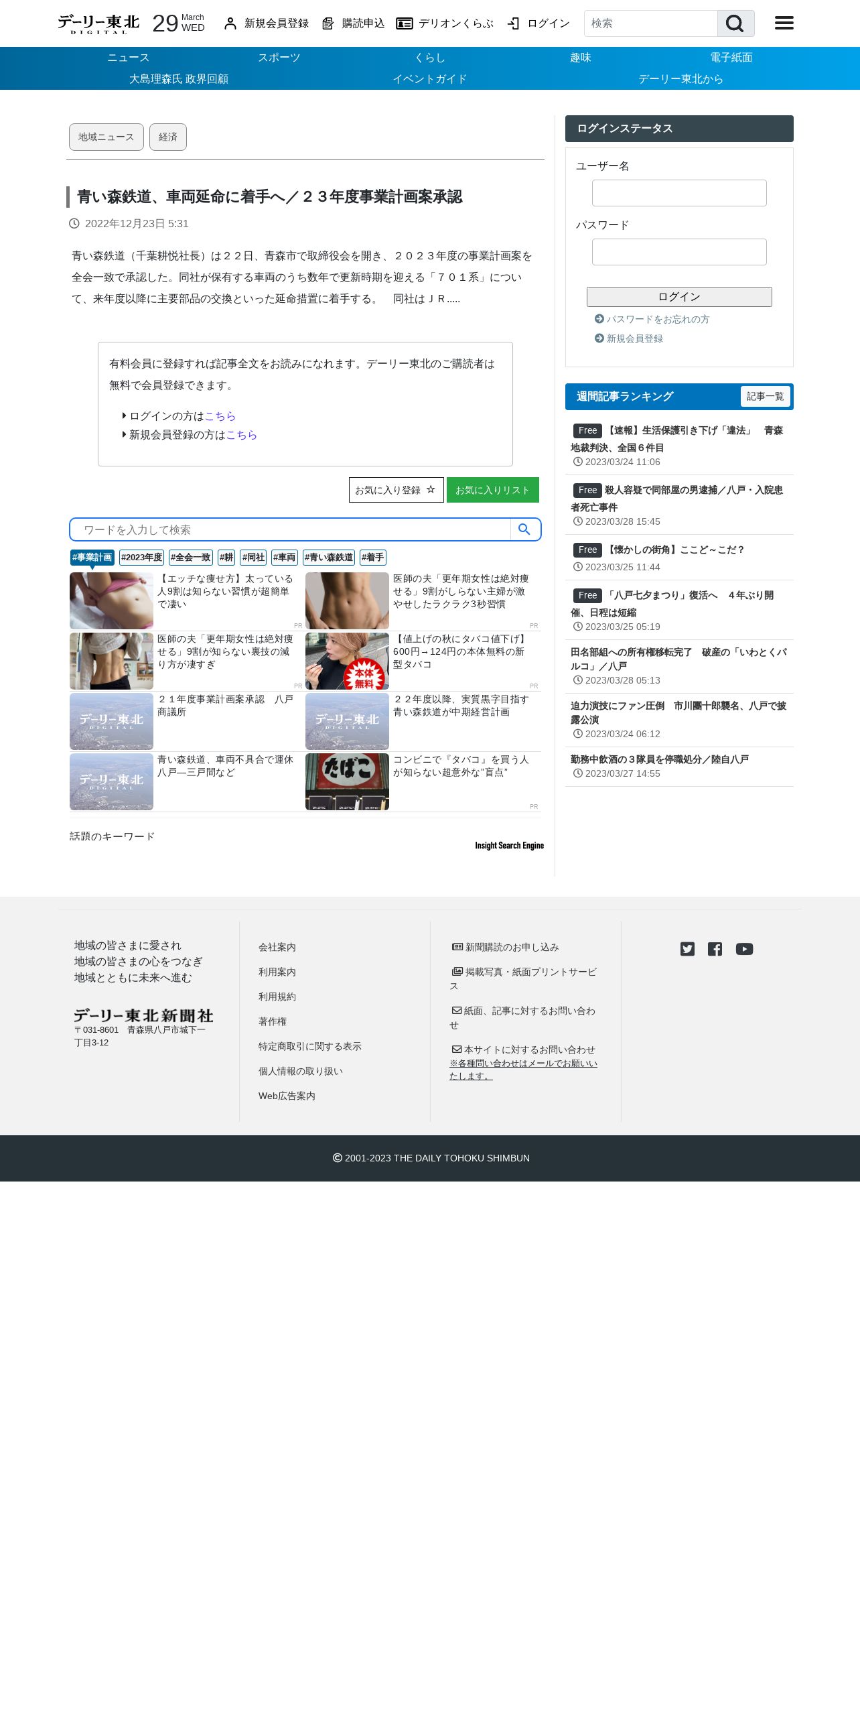Viewport: 860px width, 1721px height.
Task: Click the 新規会員登録 person icon in header
Action: 230,23
